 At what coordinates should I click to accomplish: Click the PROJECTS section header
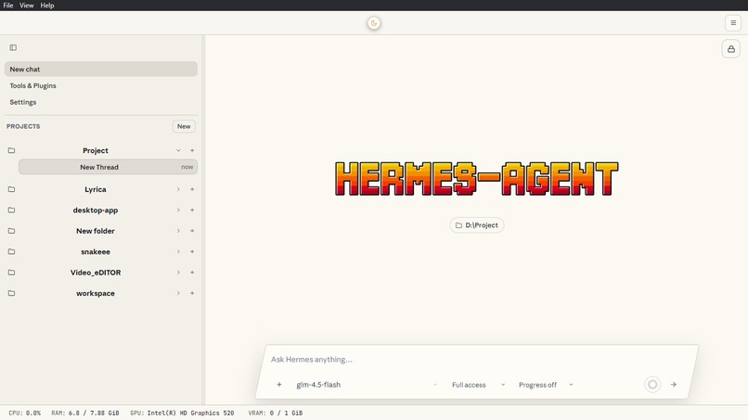(23, 126)
